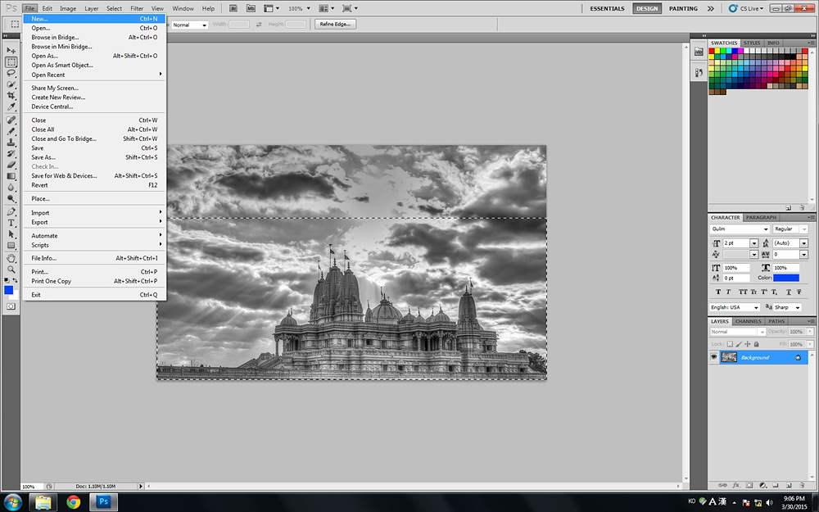819x512 pixels.
Task: Choose Save As... from File menu
Action: [x=43, y=157]
